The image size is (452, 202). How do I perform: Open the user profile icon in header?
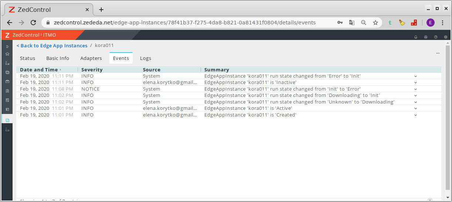[426, 37]
